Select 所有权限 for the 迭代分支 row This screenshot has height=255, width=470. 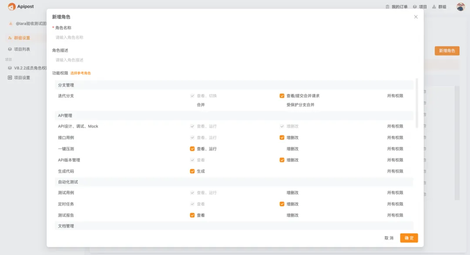(x=395, y=96)
